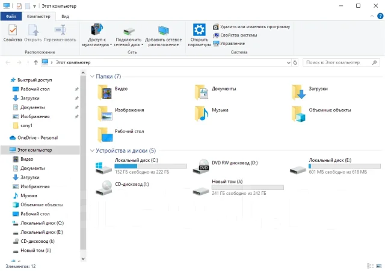
Task: Click the address bar path chevron
Action: [52, 63]
